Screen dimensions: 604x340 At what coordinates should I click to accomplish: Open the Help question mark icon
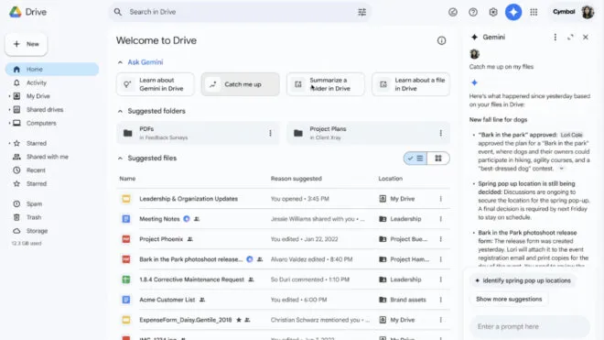pyautogui.click(x=473, y=12)
